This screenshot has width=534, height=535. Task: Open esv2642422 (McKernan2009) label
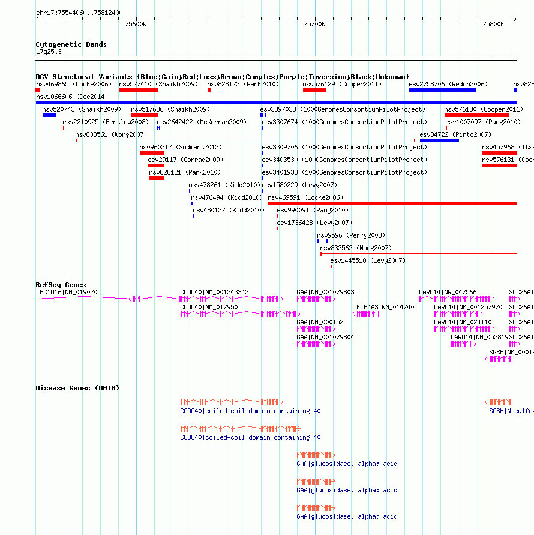(202, 122)
